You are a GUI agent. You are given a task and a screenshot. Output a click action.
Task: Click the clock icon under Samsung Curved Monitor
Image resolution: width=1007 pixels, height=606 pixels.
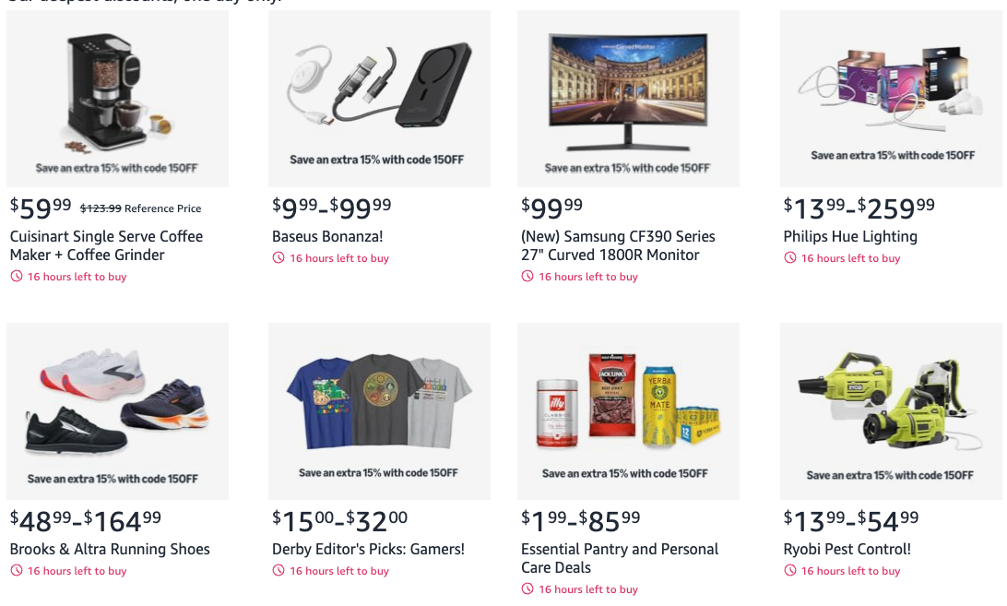tap(527, 277)
